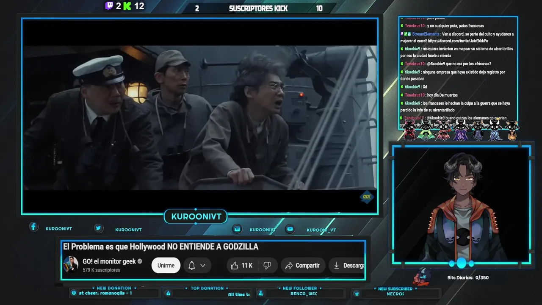Viewport: 542px width, 305px height.
Task: Open the GO! el monitor geek channel name
Action: 109,261
